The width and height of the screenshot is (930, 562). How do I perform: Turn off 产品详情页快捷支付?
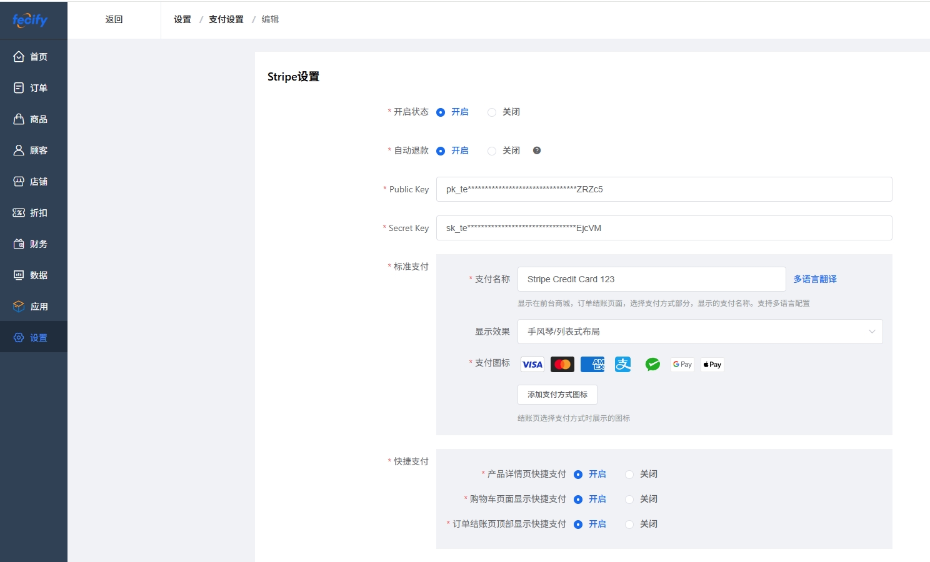629,475
